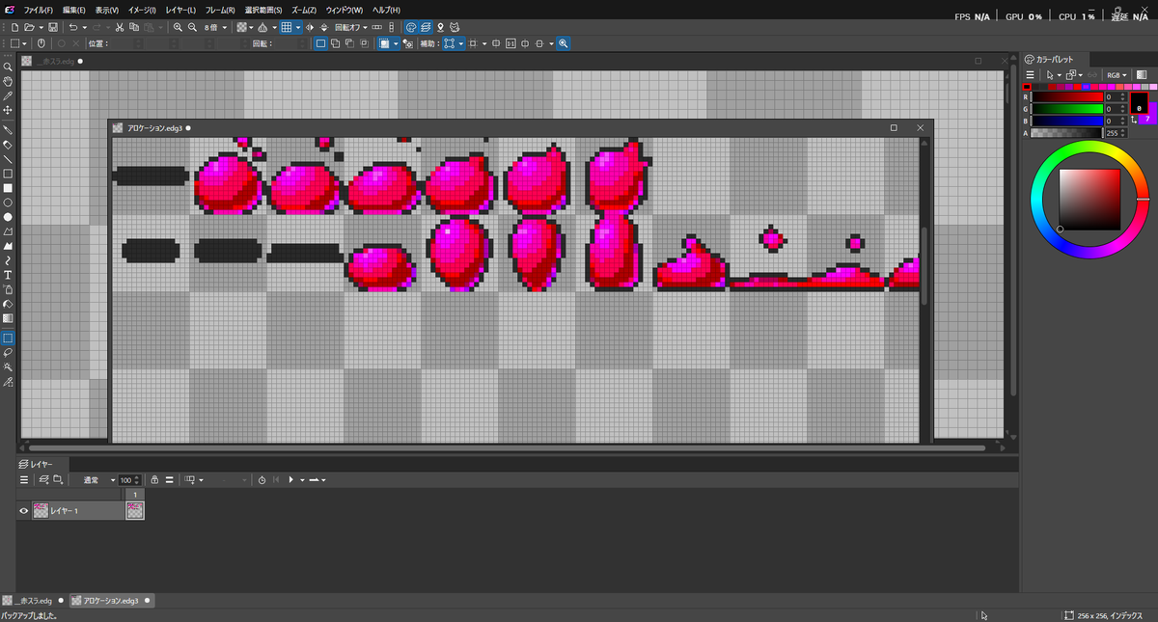The image size is (1158, 622).
Task: Toggle the layer panel button in toolbar
Action: 426,27
